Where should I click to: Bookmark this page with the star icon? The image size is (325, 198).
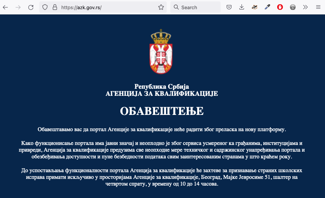[x=161, y=7]
